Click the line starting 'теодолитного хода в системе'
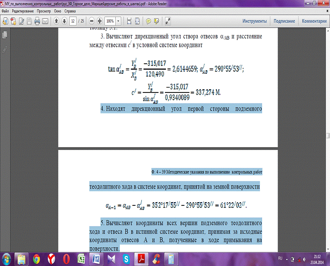The height and width of the screenshot is (266, 330). click(175, 186)
